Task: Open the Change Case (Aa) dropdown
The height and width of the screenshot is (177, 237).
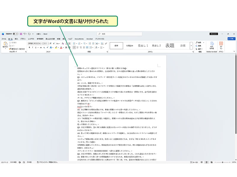Action: tap(58, 43)
